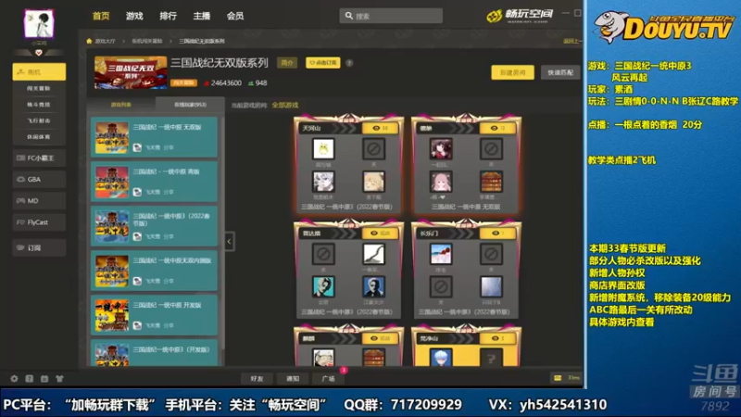The width and height of the screenshot is (741, 417).
Task: Toggle spectate eye on the 雷达摇 room
Action: [x=381, y=234]
